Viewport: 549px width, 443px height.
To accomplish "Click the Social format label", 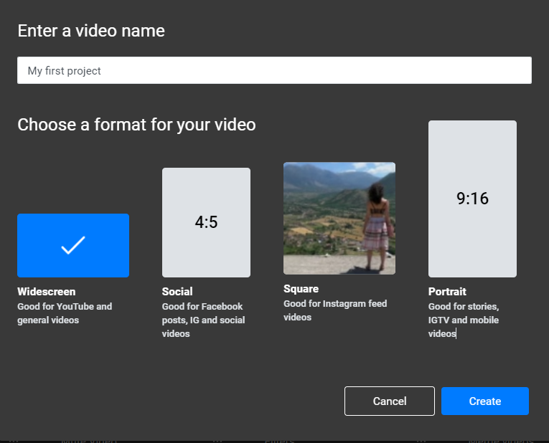I will tap(177, 292).
